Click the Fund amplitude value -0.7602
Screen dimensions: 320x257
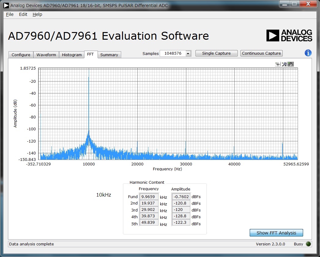(x=181, y=197)
